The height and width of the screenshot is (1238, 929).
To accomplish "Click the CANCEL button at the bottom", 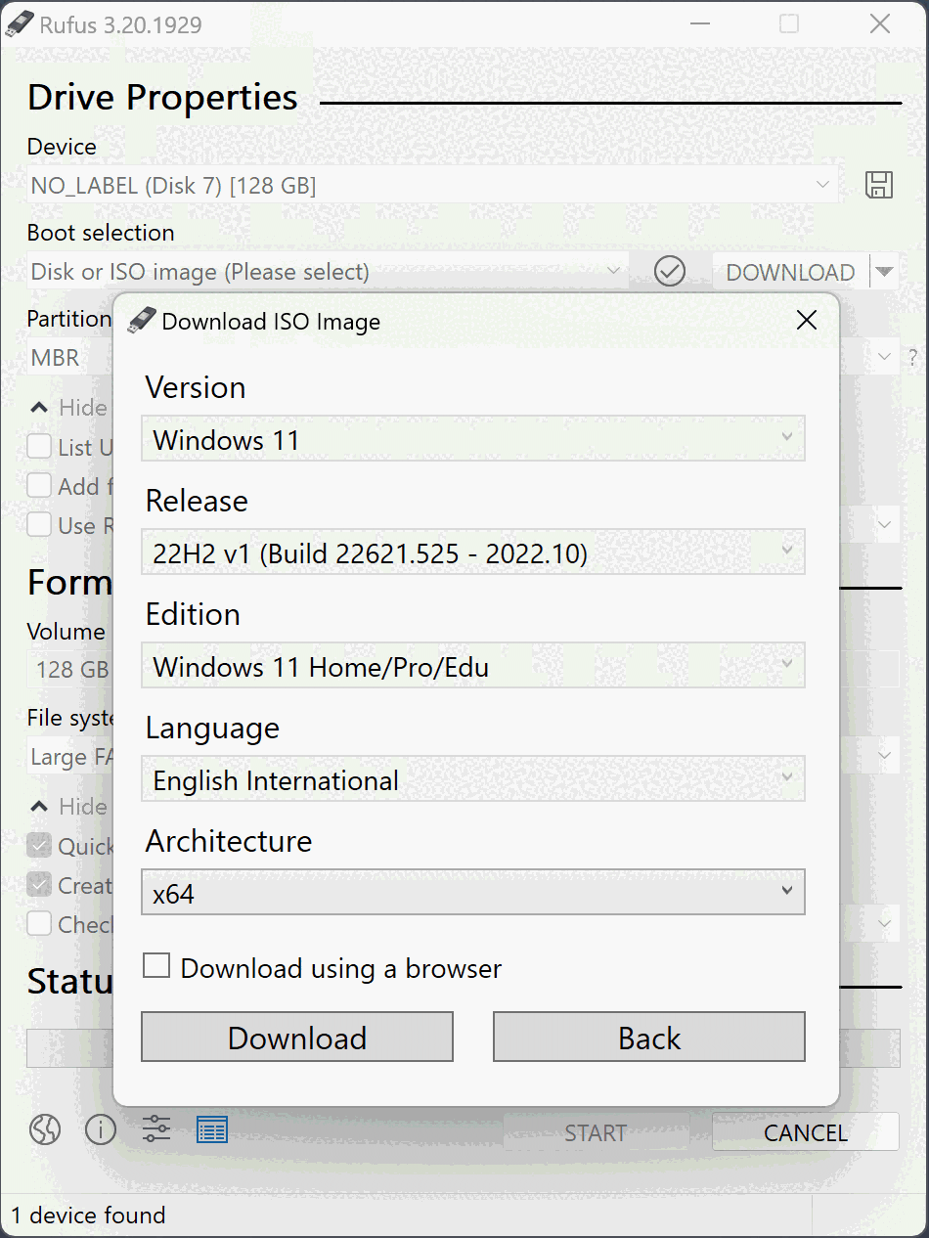I will pos(805,1131).
